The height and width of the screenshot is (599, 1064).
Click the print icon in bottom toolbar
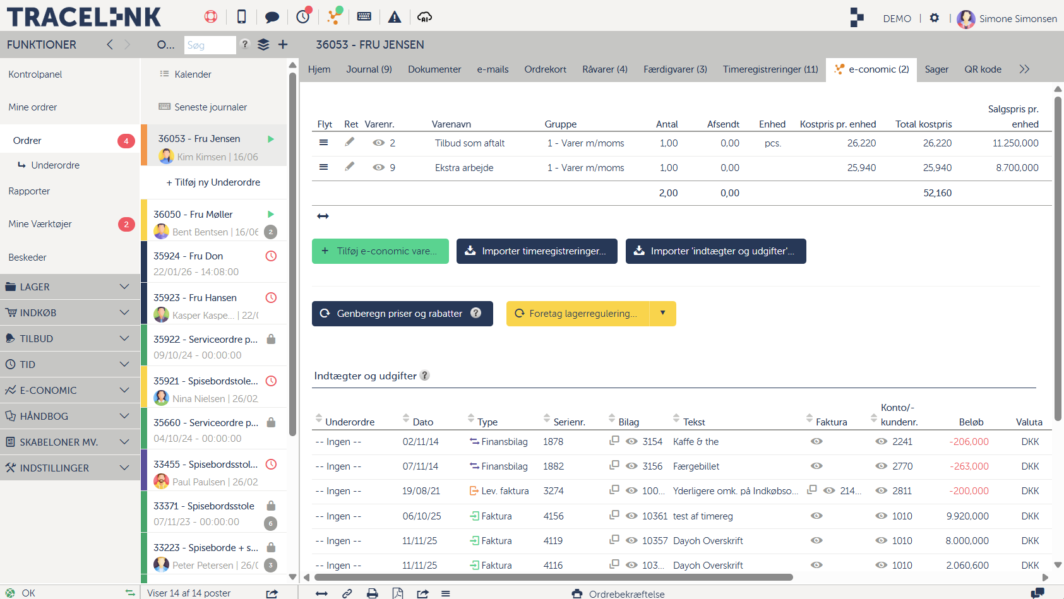coord(373,593)
